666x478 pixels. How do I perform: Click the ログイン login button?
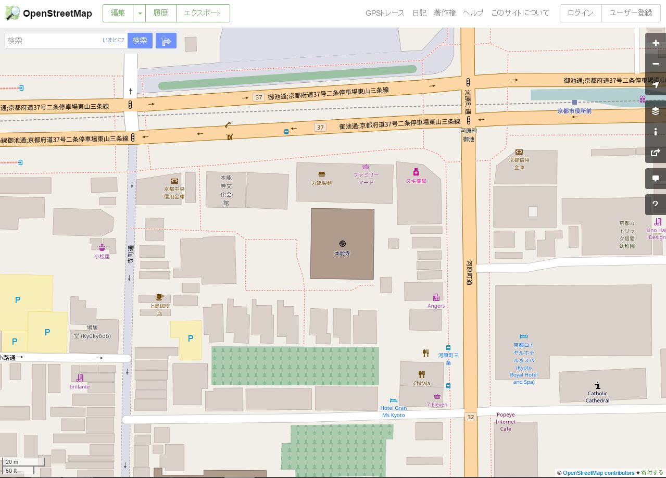point(581,13)
